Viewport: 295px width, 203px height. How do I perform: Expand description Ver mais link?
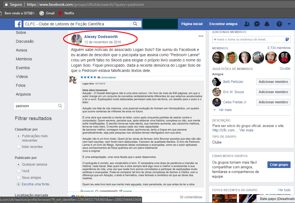coord(246,130)
